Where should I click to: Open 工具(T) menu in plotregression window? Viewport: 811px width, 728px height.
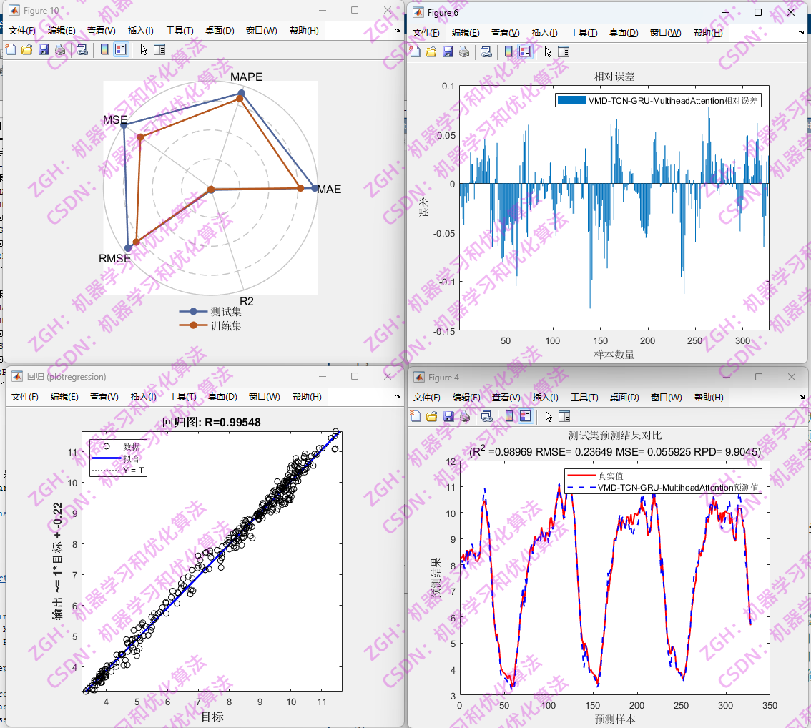coord(182,397)
